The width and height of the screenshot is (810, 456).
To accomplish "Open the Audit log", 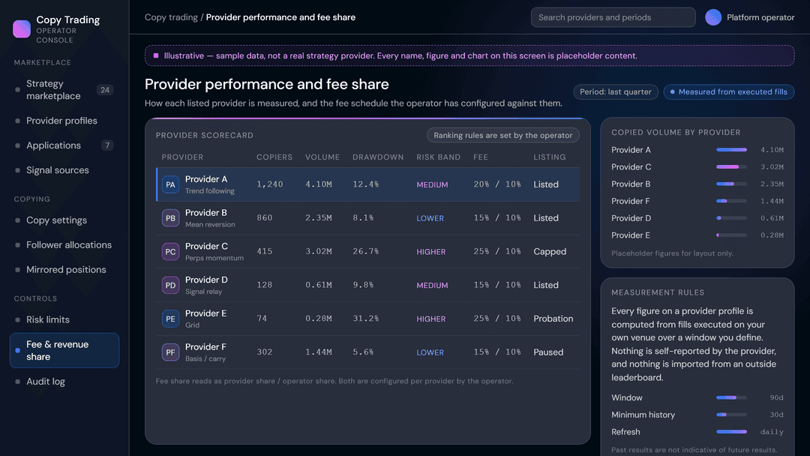I will click(64, 382).
